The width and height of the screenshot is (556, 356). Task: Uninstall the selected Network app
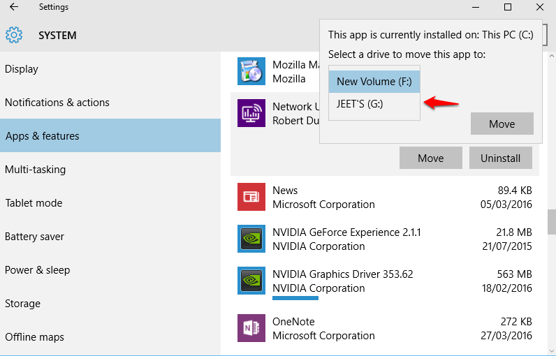pyautogui.click(x=501, y=158)
